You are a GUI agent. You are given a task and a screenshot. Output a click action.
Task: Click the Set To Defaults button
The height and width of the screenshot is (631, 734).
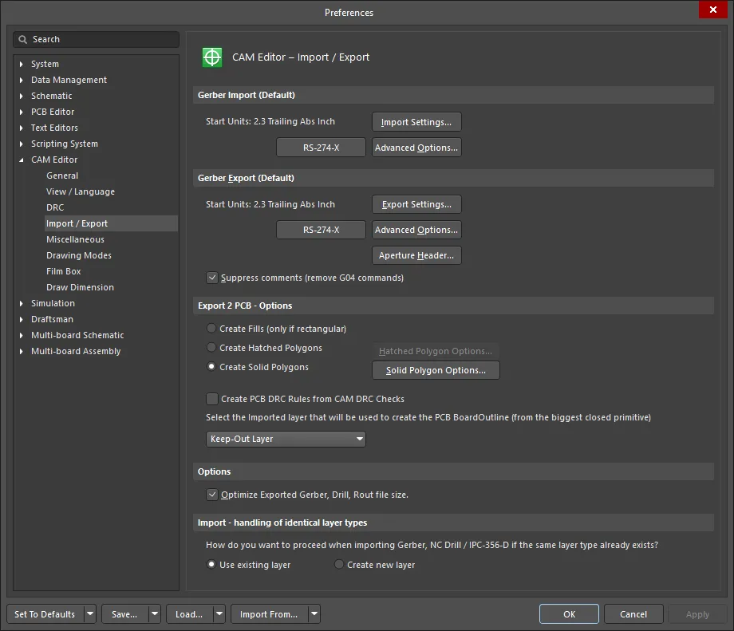coord(45,613)
